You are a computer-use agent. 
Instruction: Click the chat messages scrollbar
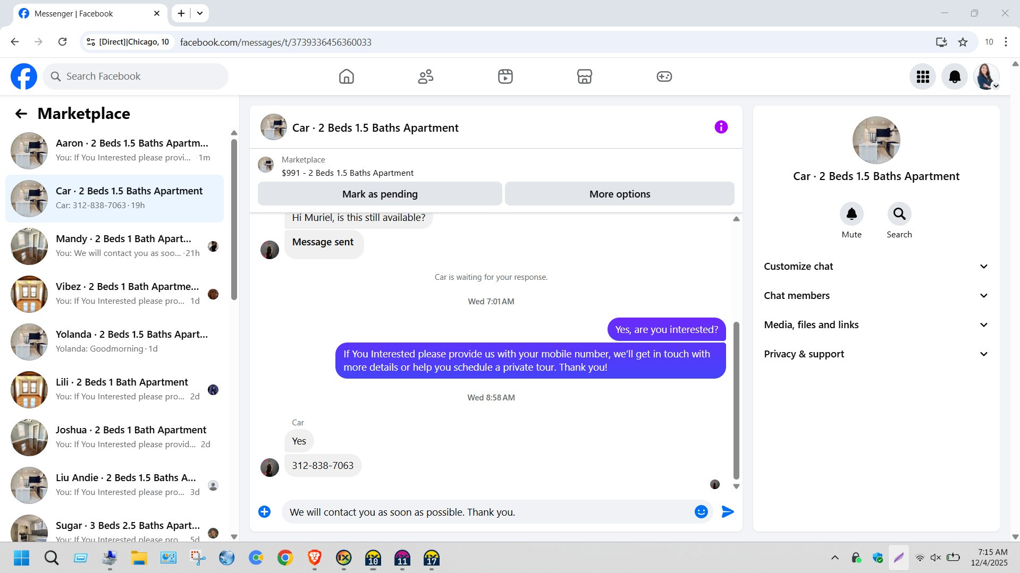click(736, 400)
